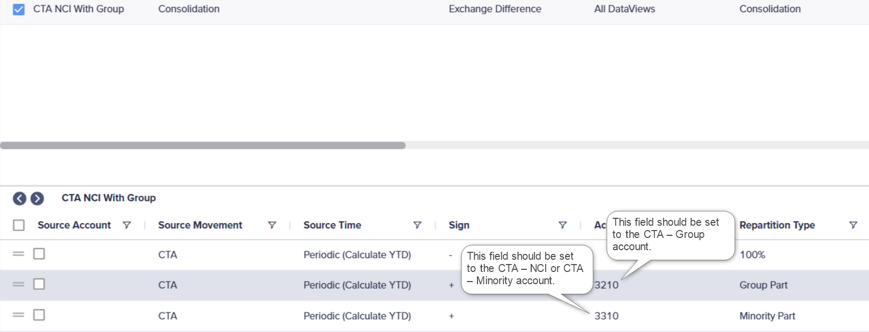Click the next record arrow icon
The height and width of the screenshot is (332, 869).
click(37, 199)
